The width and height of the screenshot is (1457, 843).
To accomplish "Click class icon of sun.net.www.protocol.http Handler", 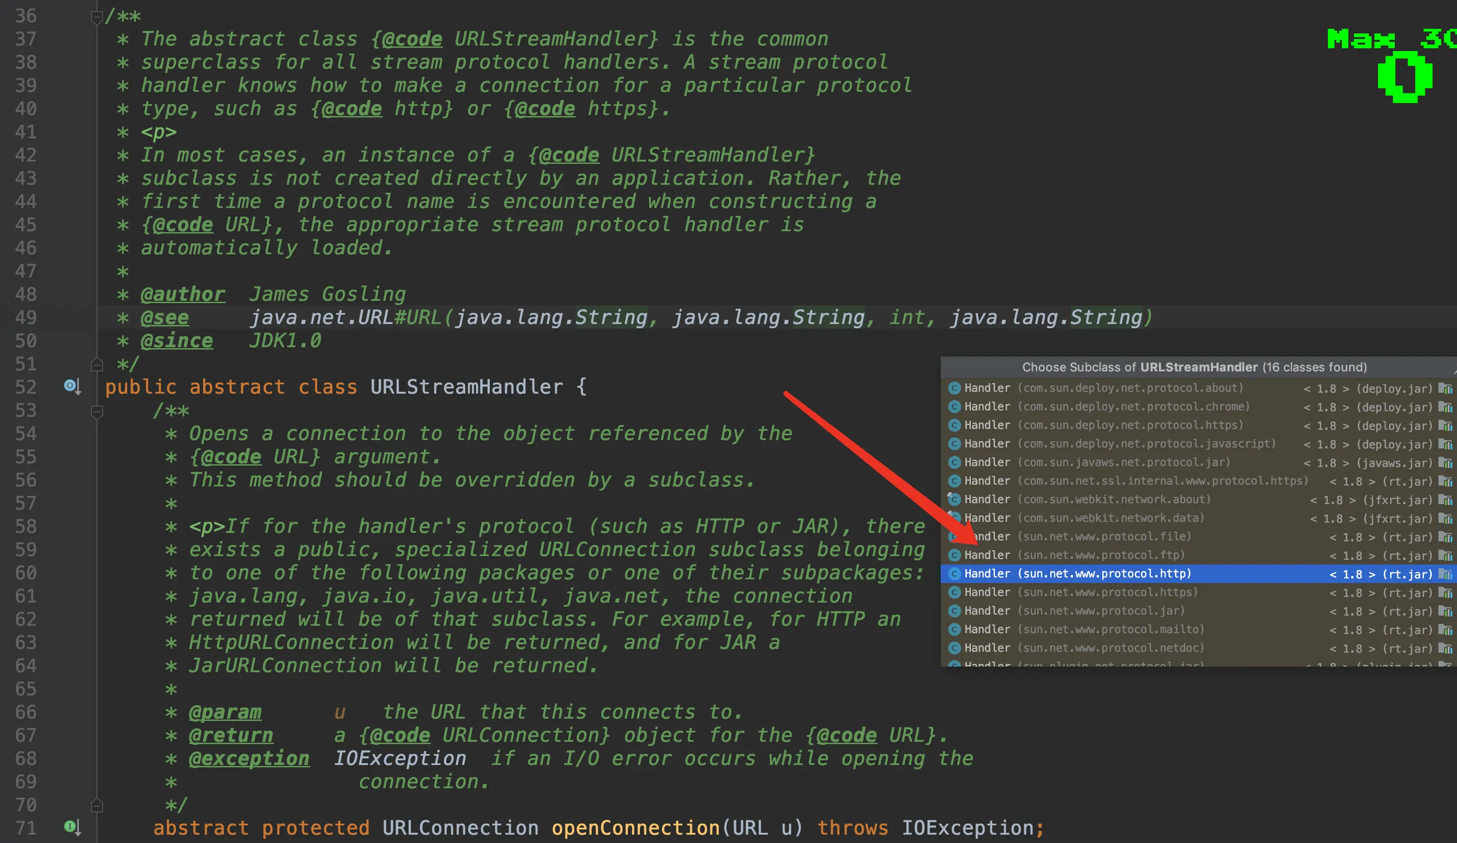I will (x=954, y=574).
